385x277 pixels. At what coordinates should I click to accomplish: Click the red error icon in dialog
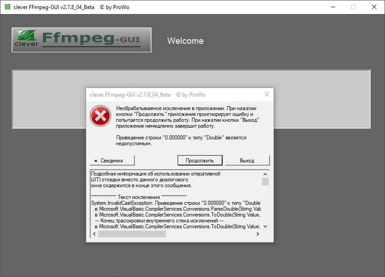101,116
